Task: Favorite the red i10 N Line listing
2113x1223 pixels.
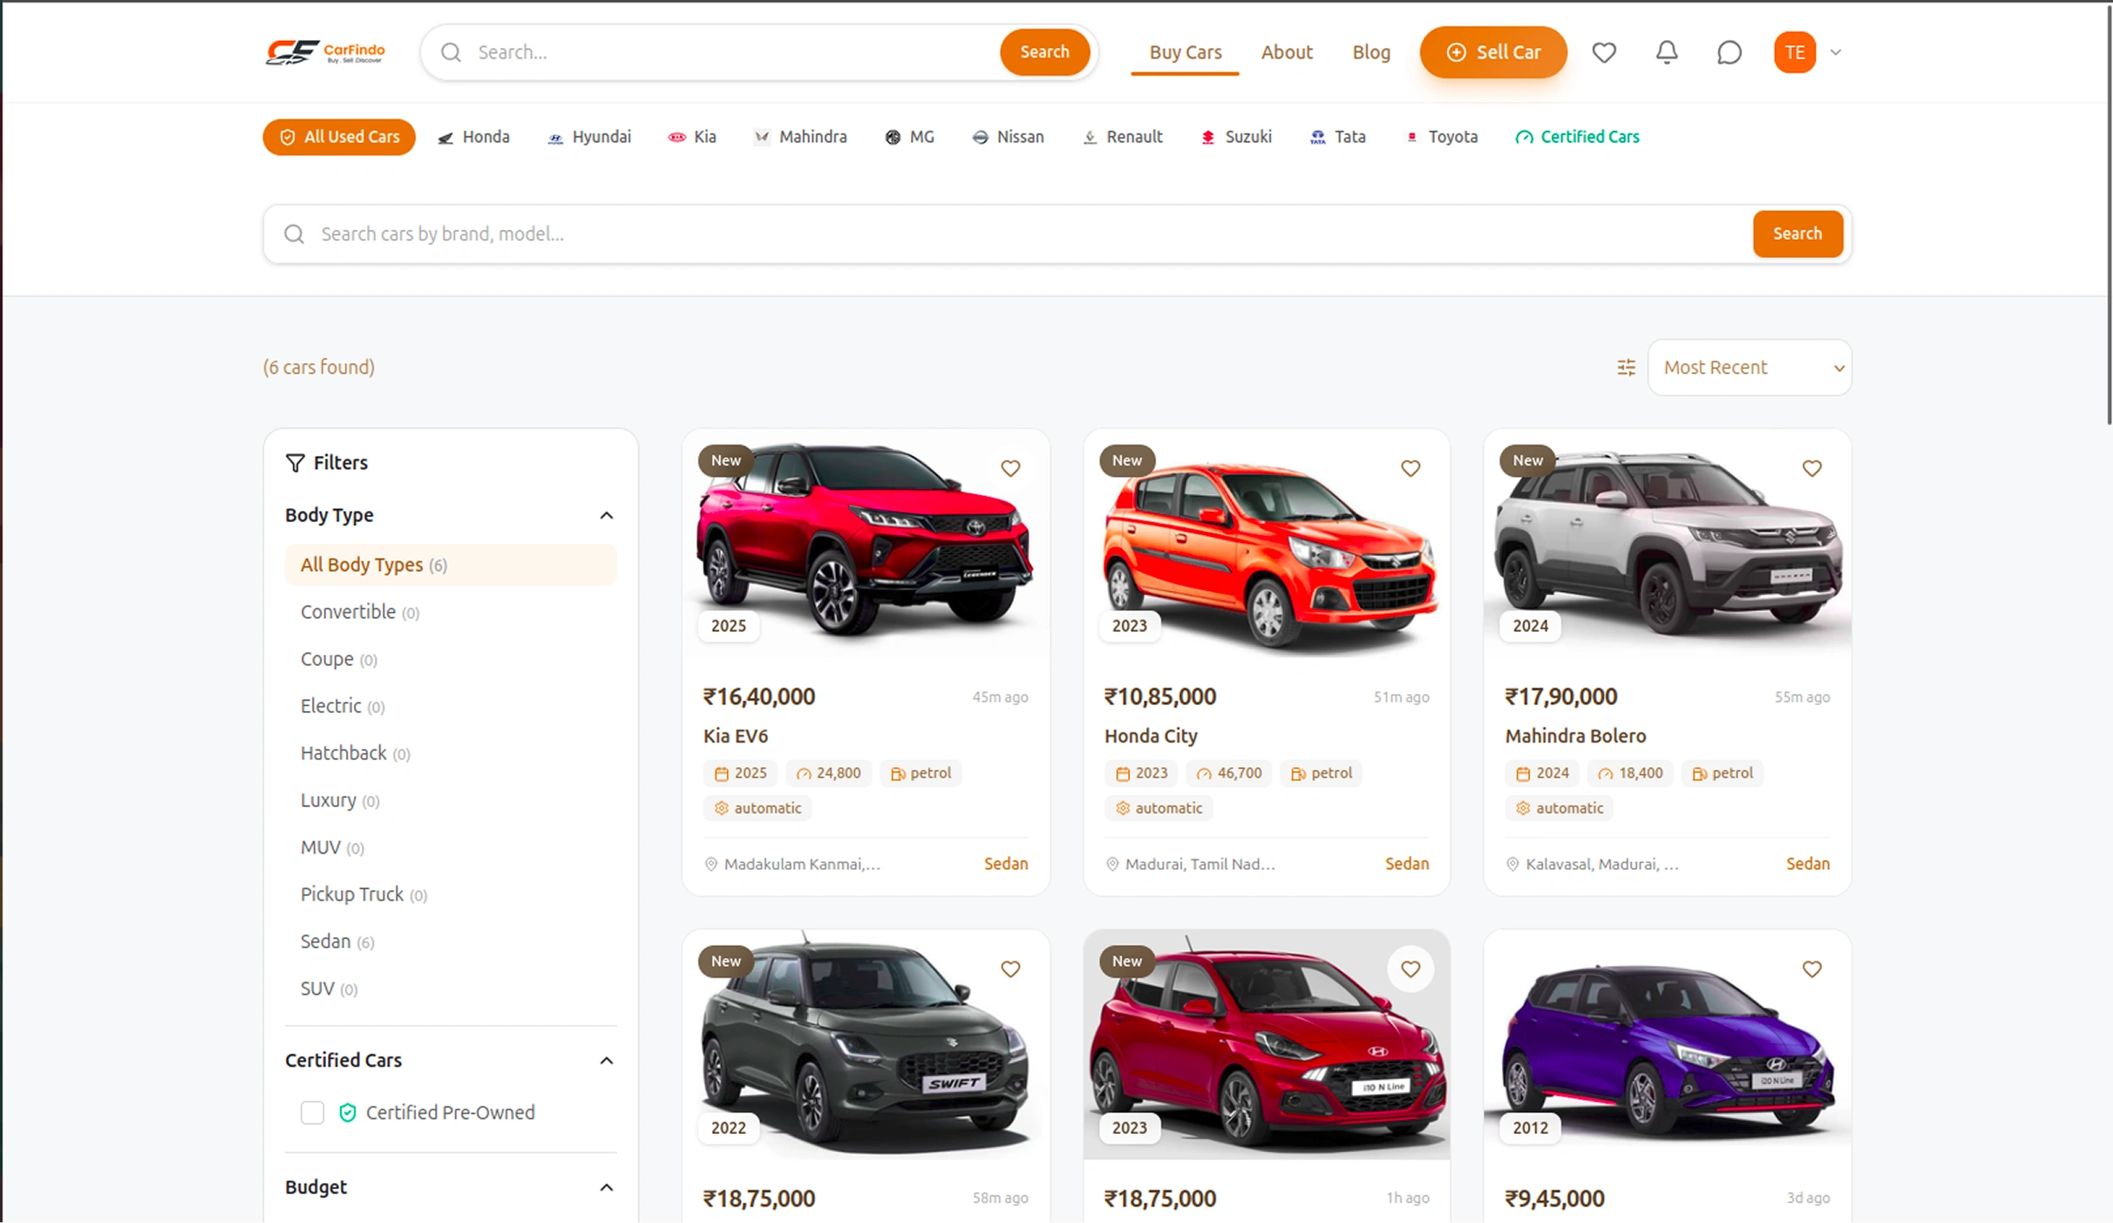Action: point(1410,968)
